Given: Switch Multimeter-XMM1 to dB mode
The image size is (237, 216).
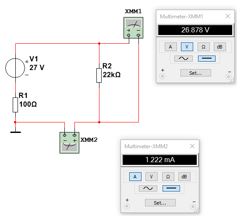Looking at the screenshot, I should [220, 47].
